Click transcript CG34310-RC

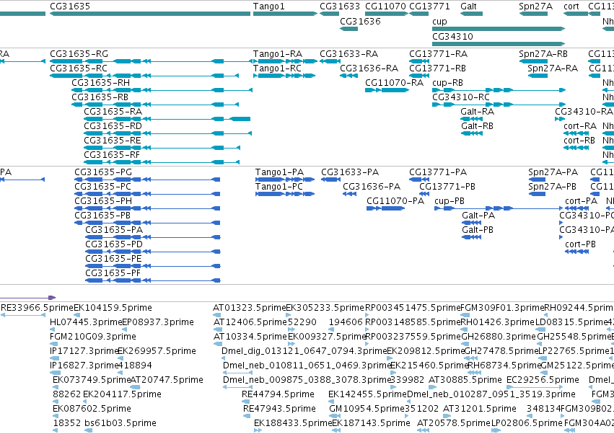(x=460, y=97)
